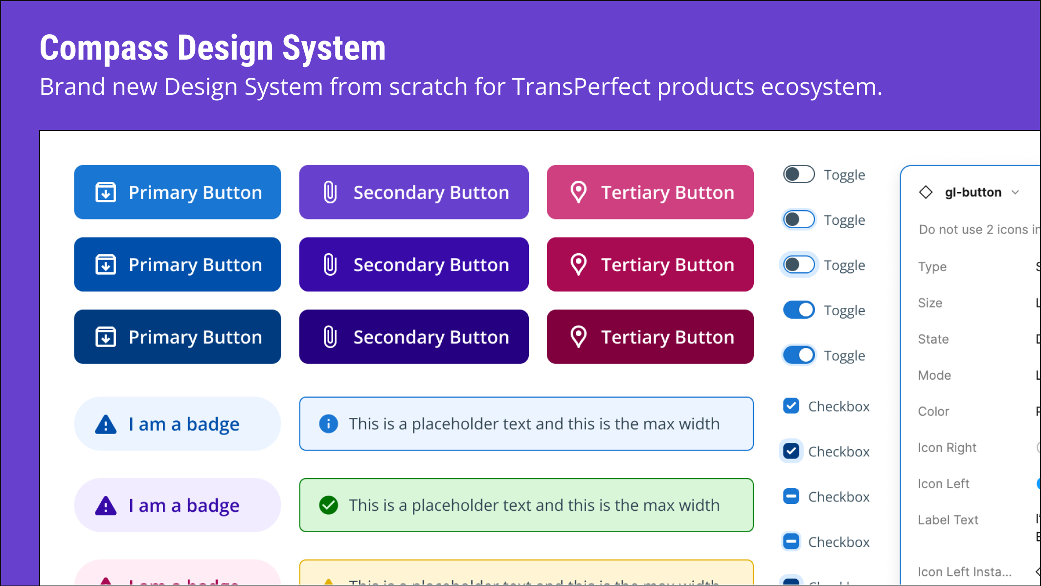Click the darkest navy Primary Button
Viewport: 1041px width, 586px height.
[178, 337]
